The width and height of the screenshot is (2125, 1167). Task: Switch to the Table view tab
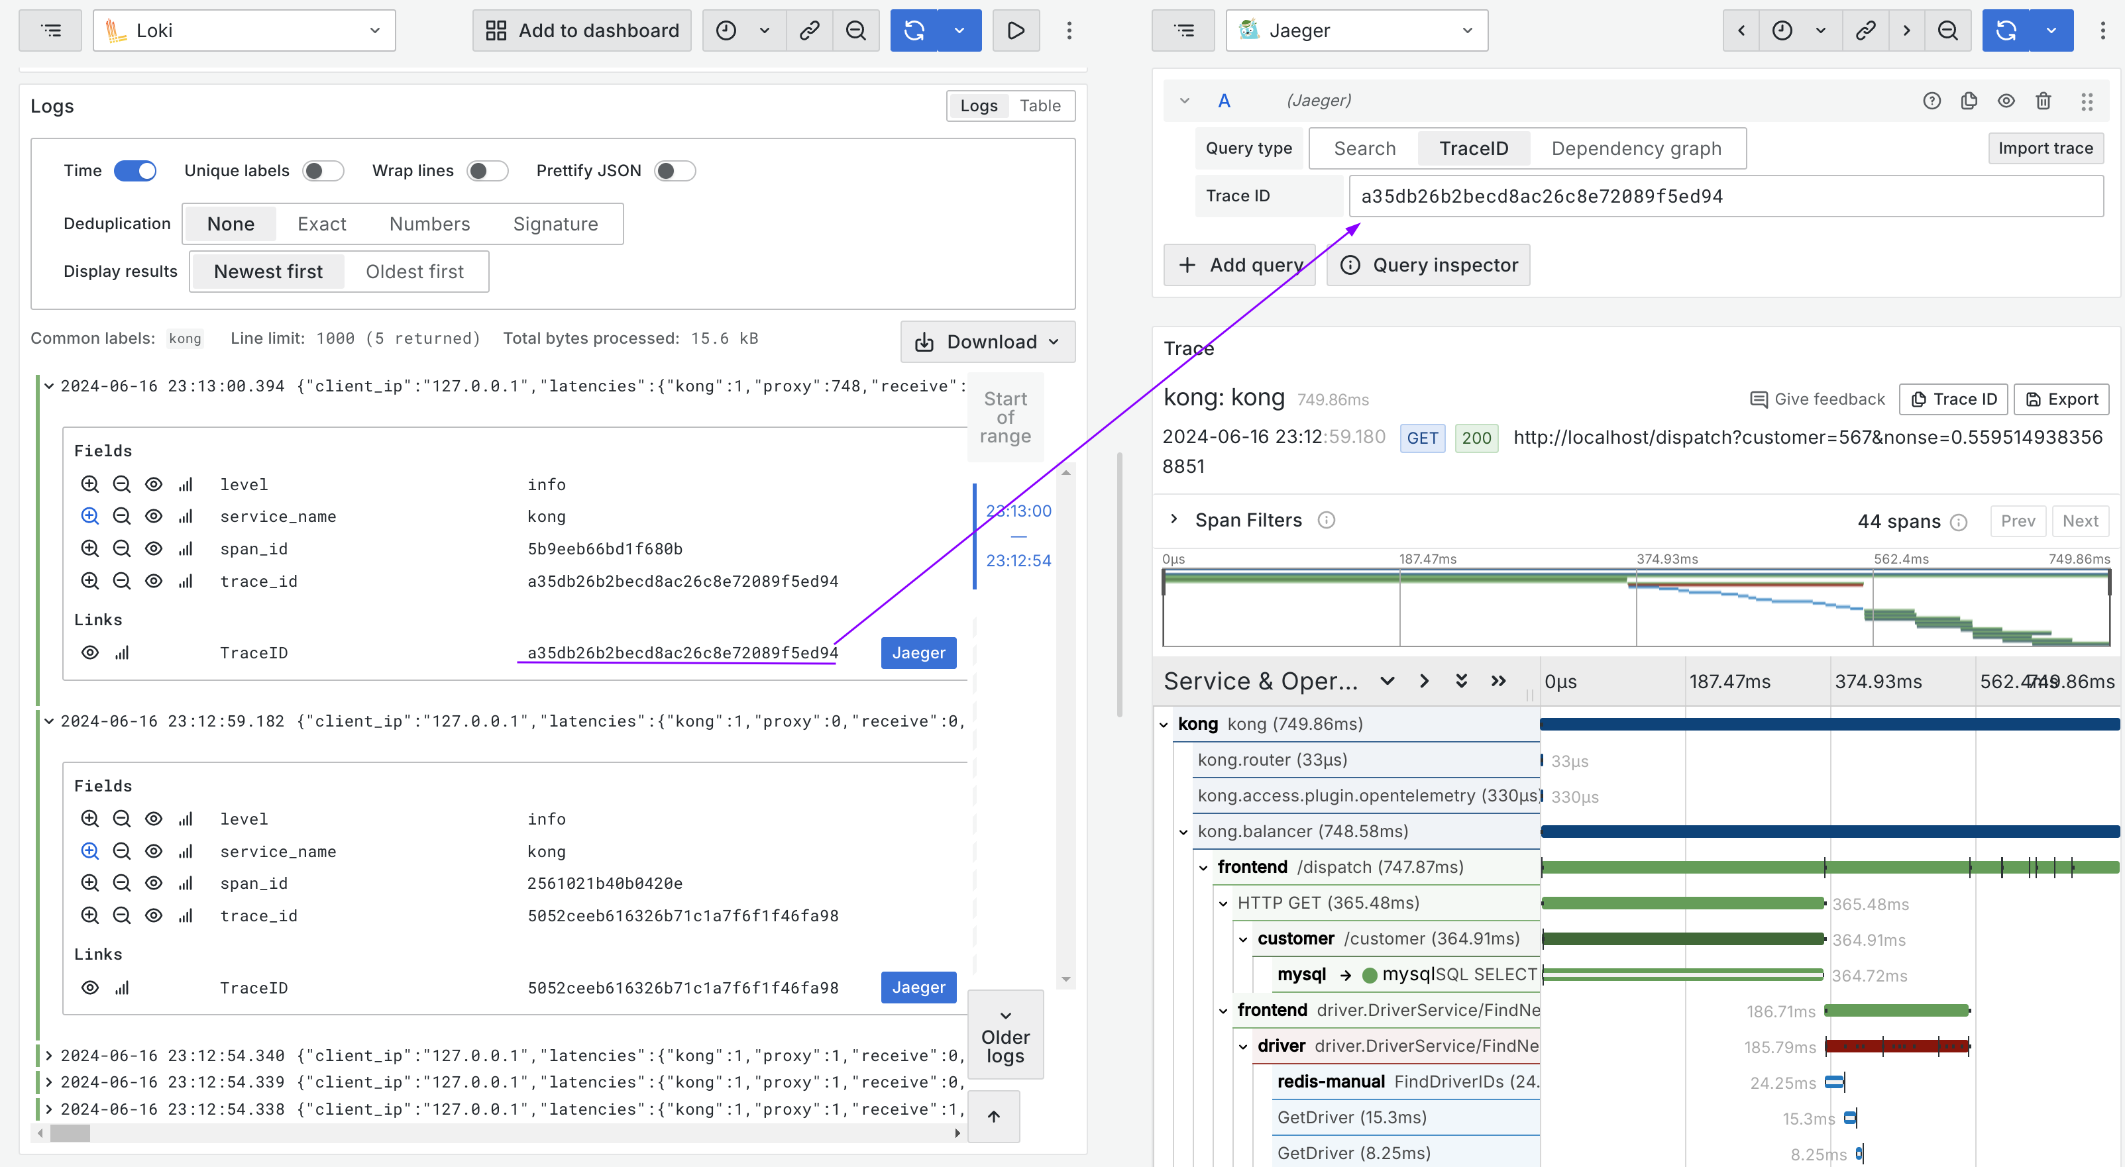(x=1040, y=105)
